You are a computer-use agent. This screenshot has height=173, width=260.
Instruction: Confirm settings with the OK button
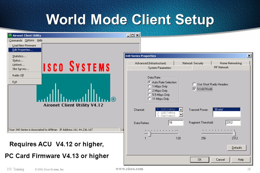pos(200,160)
